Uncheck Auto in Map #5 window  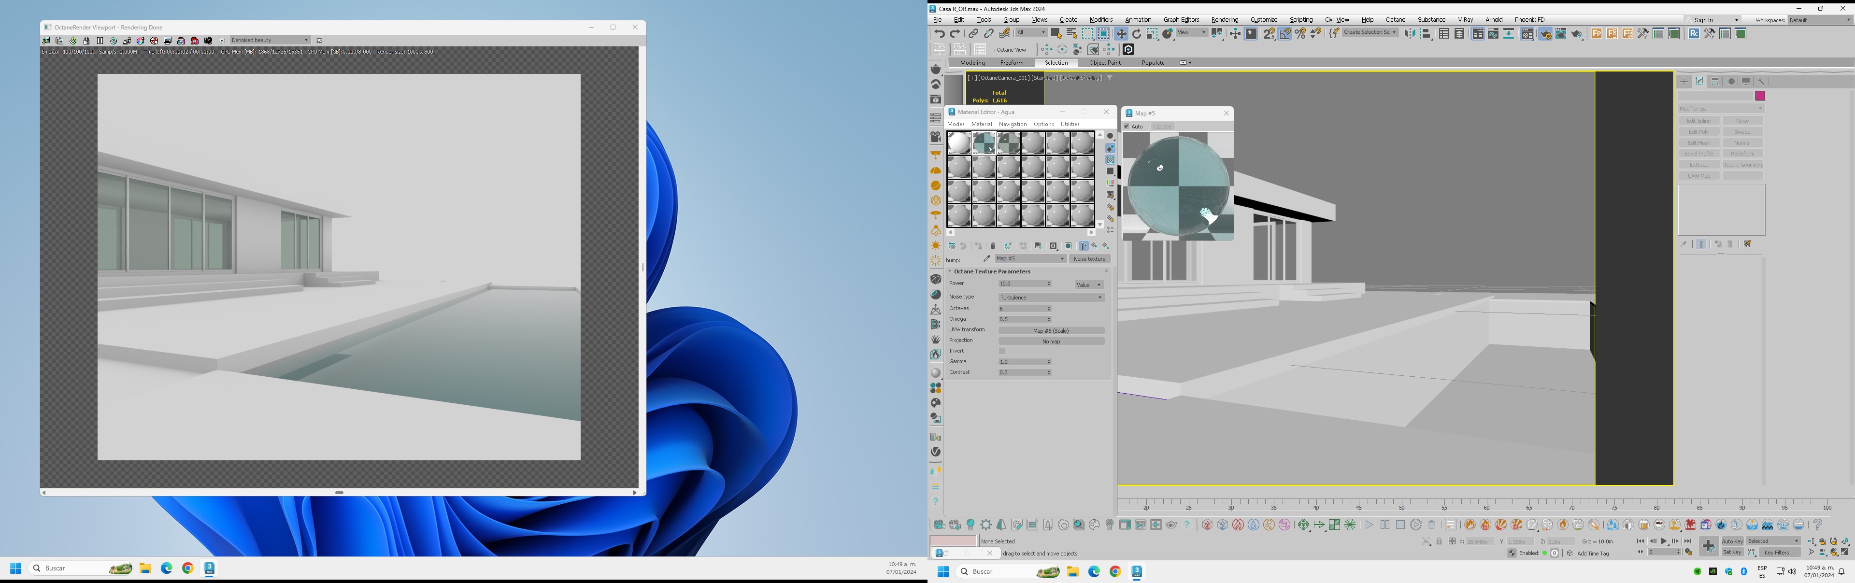1127,127
